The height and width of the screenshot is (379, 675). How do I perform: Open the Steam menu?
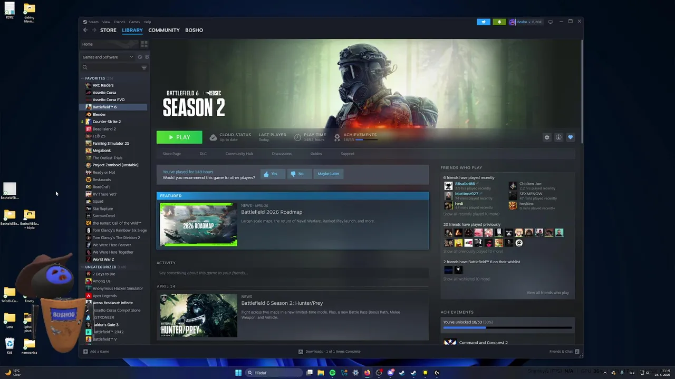[93, 22]
